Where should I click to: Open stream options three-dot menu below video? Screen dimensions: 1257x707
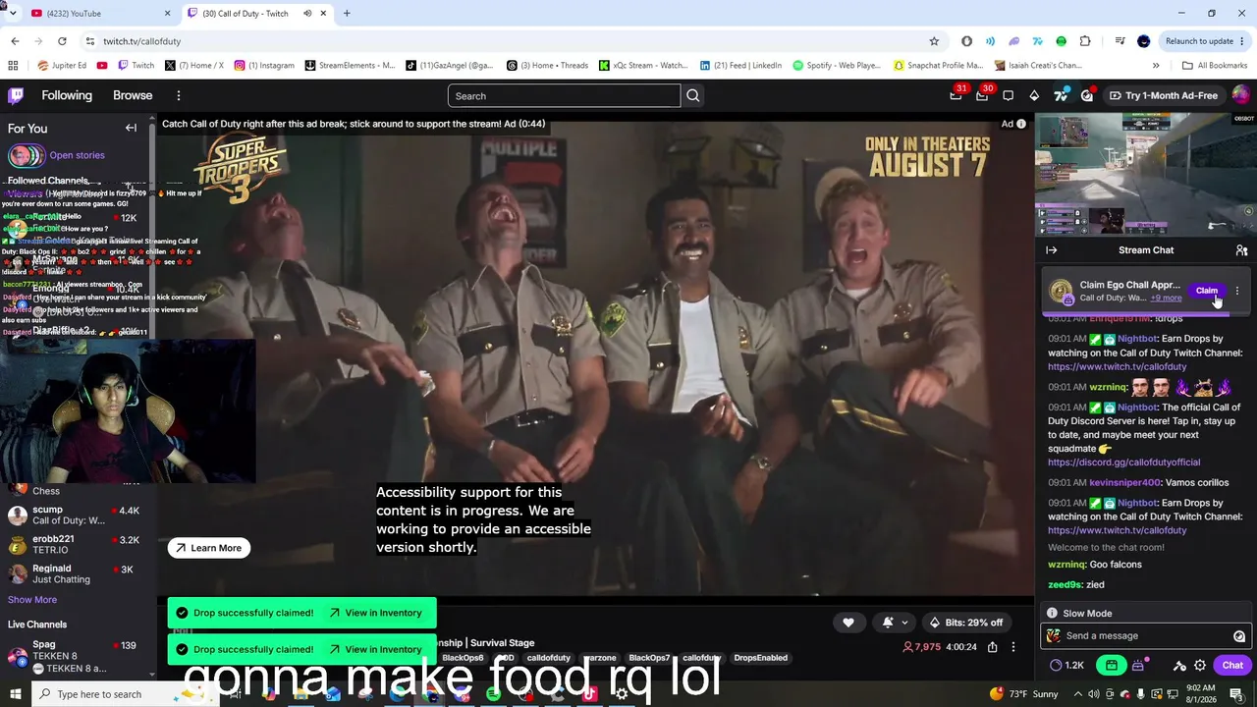pos(1013,647)
